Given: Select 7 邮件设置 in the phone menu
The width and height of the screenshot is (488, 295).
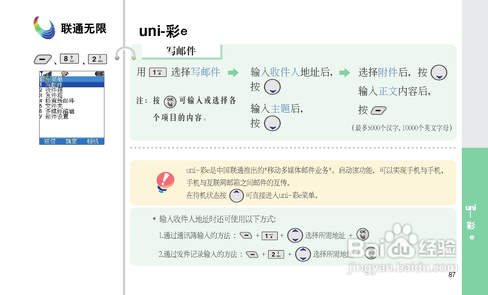Looking at the screenshot, I should (x=72, y=116).
